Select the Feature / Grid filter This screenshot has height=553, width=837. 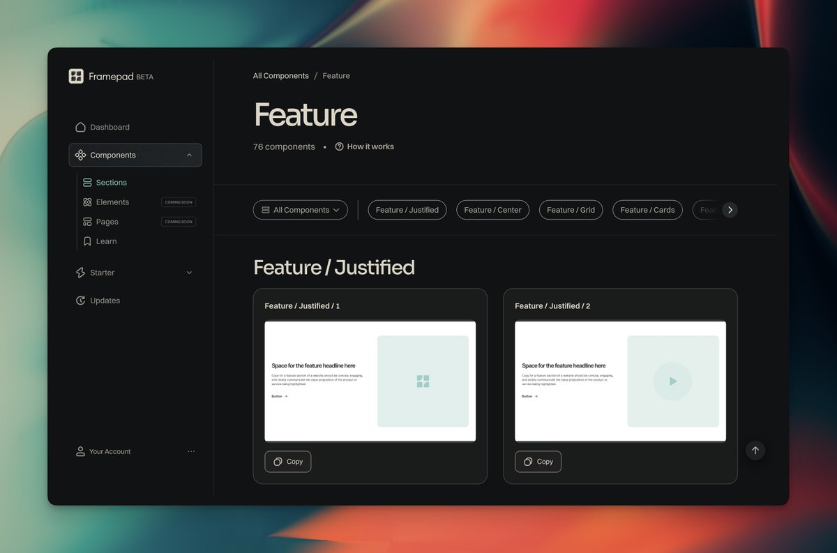(571, 209)
